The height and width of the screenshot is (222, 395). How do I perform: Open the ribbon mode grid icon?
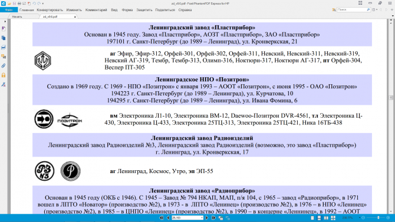[x=360, y=3]
